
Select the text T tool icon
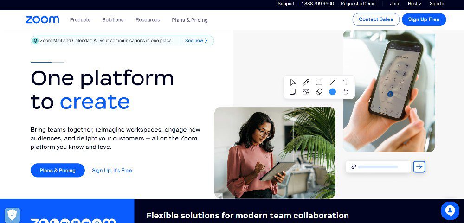(346, 83)
